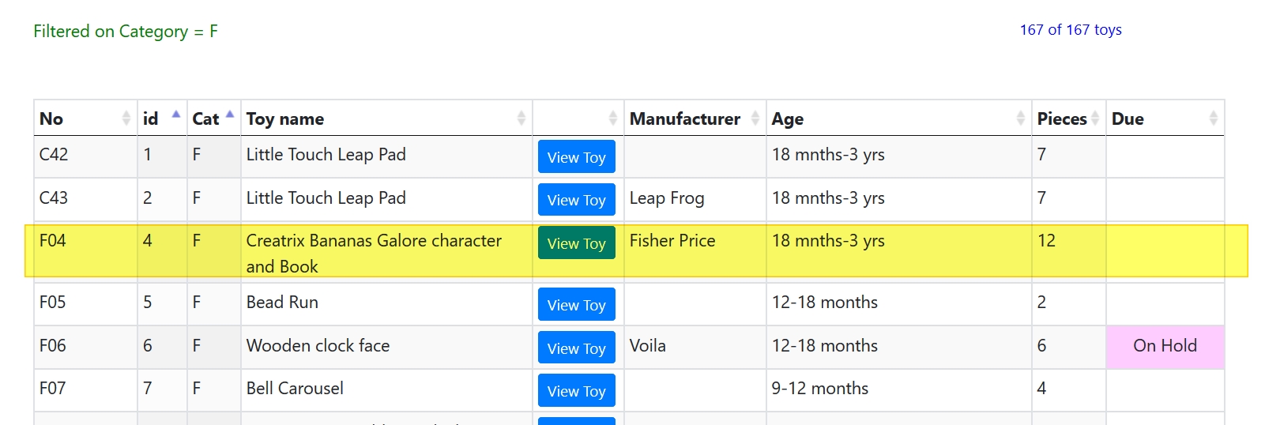
Task: Sort by Age column arrows
Action: (x=1021, y=118)
